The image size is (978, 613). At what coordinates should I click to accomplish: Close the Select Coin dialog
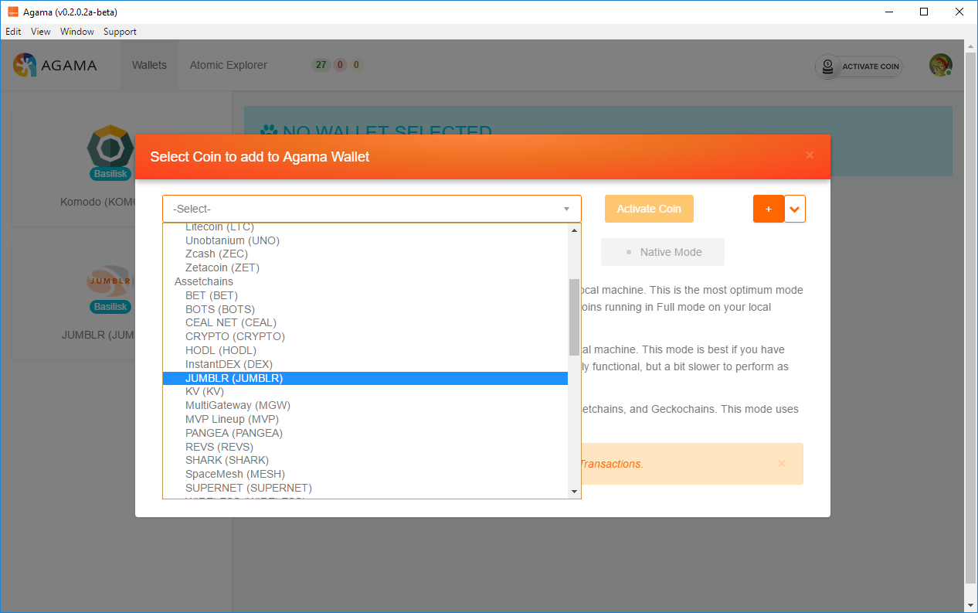tap(810, 155)
